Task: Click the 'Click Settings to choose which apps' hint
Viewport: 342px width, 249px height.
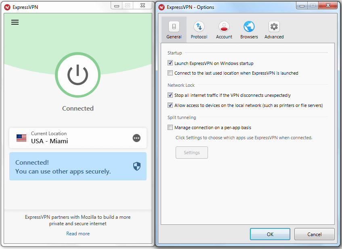Action: (244, 138)
